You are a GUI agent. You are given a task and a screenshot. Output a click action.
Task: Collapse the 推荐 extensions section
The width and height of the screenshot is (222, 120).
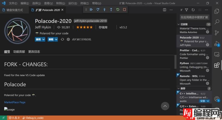tap(178, 88)
